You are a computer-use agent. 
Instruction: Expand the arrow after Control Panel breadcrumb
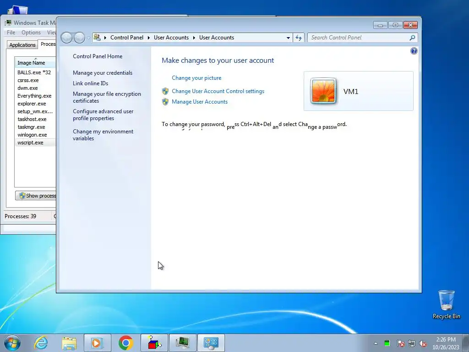coord(149,38)
